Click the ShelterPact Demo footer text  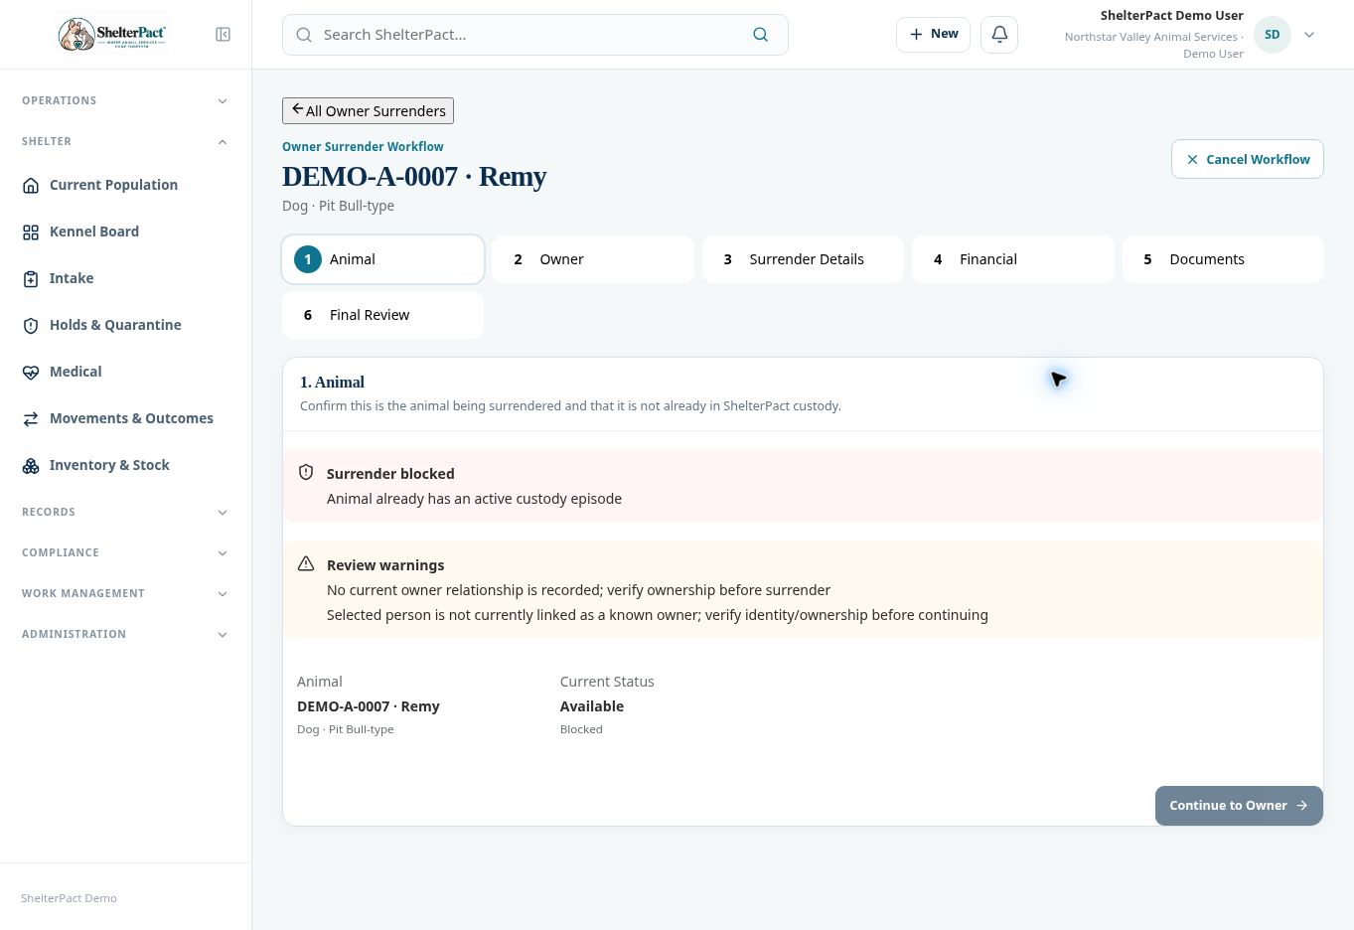coord(69,898)
